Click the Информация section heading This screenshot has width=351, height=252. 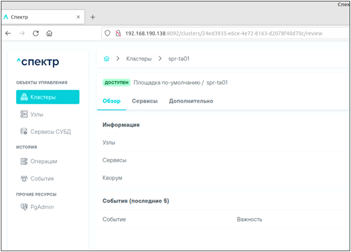pyautogui.click(x=121, y=125)
